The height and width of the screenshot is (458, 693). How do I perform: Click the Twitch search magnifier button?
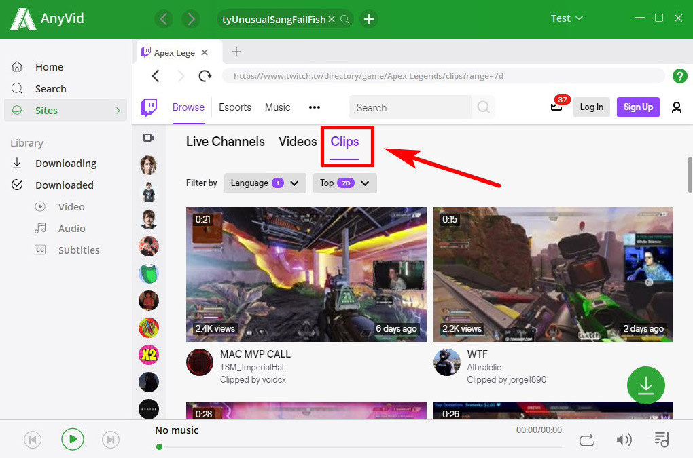[x=483, y=107]
